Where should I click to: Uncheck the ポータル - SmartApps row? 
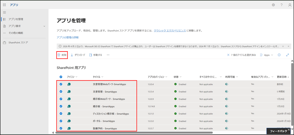pyautogui.click(x=61, y=121)
